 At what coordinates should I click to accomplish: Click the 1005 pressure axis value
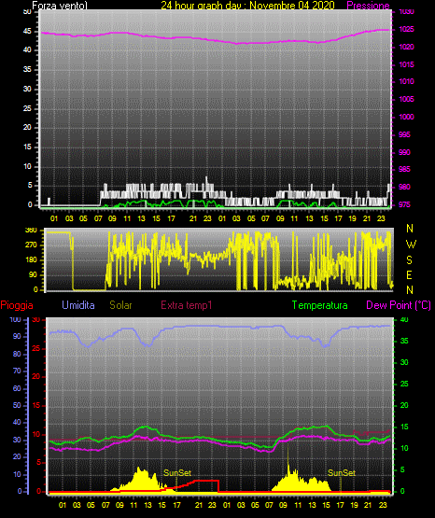pos(406,99)
